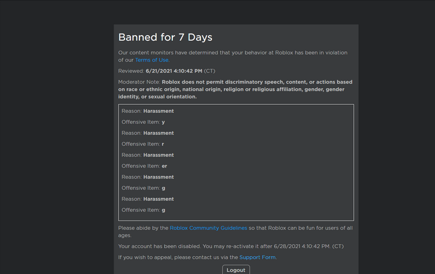Click the 'If you wish to appeal' text
435x274 pixels.
click(177, 257)
